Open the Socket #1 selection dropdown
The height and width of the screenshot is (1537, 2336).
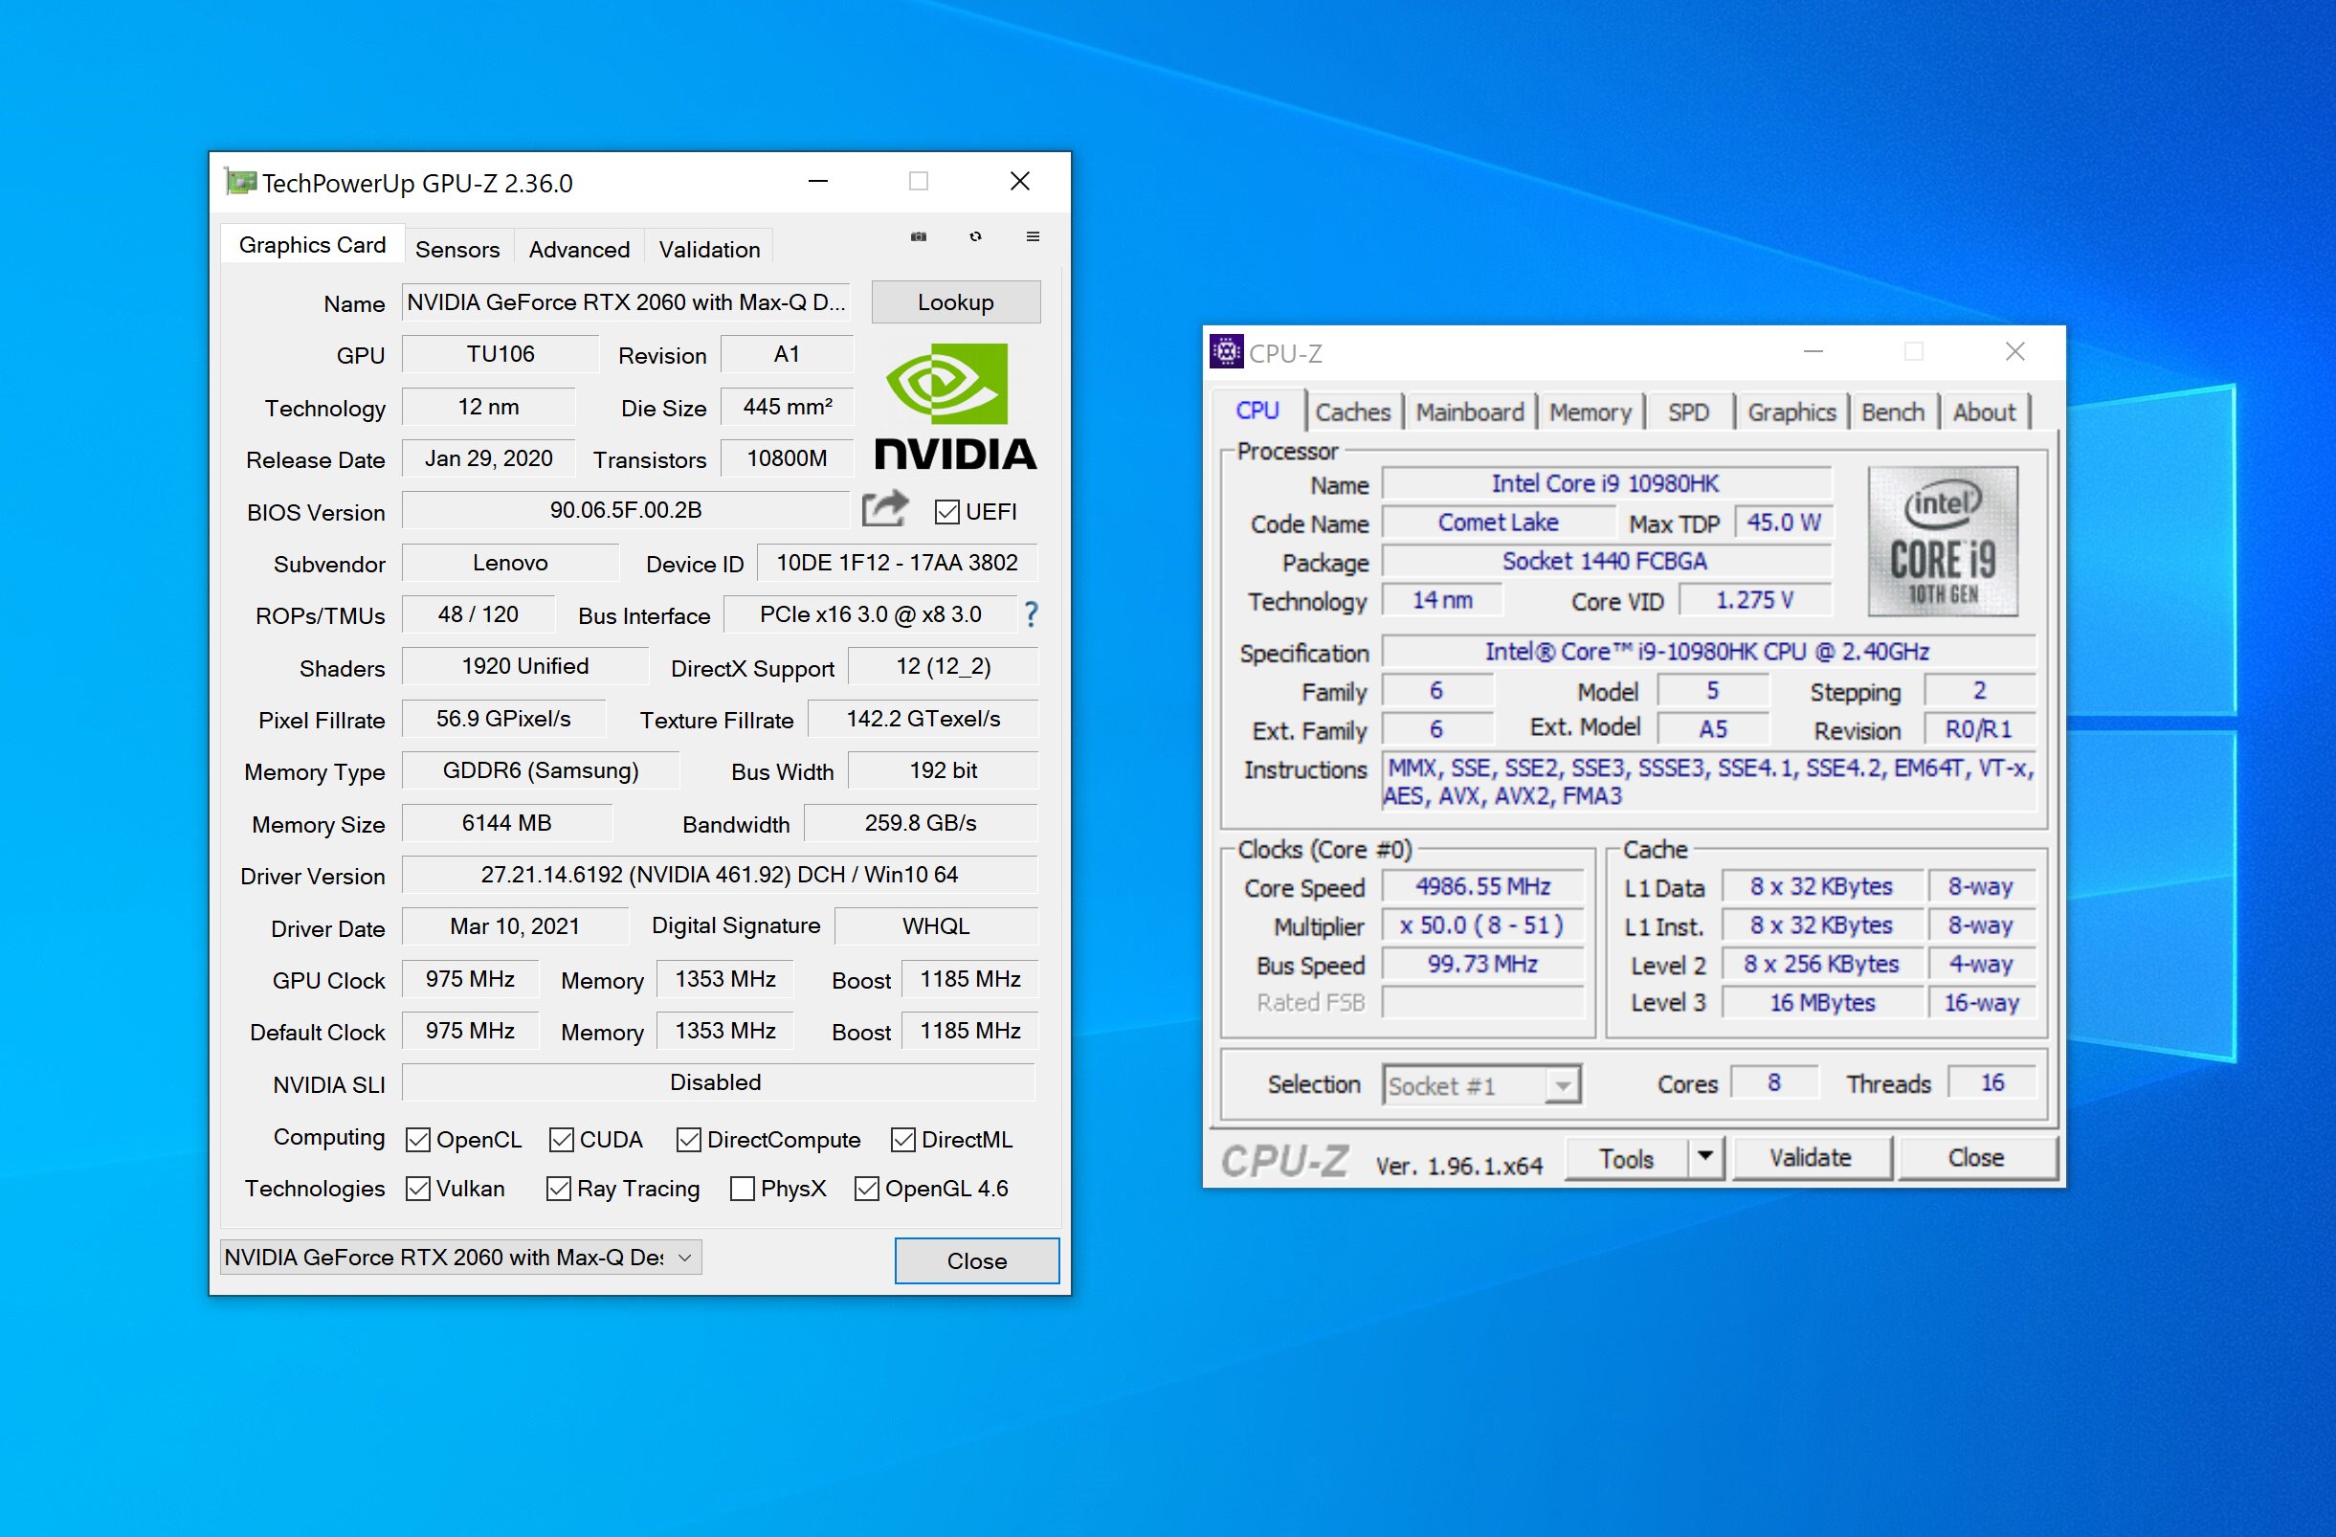click(1481, 1084)
